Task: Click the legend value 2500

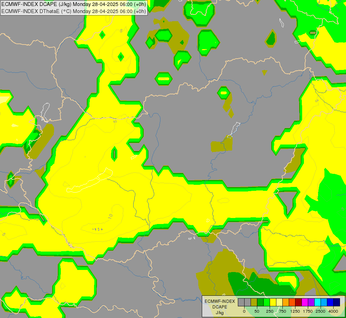Action: pyautogui.click(x=321, y=311)
